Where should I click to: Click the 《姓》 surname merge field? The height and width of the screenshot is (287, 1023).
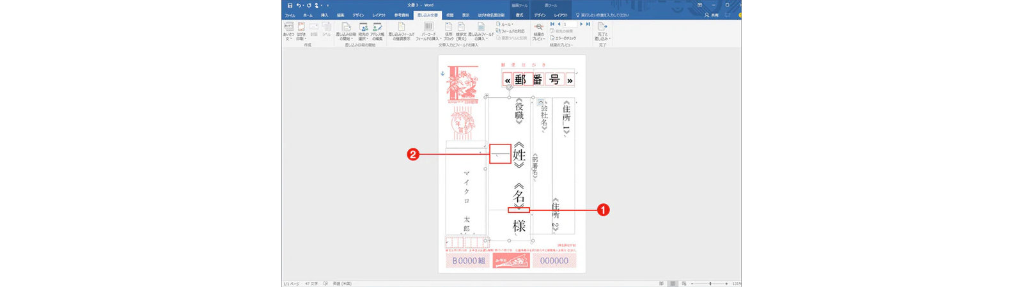coord(519,155)
